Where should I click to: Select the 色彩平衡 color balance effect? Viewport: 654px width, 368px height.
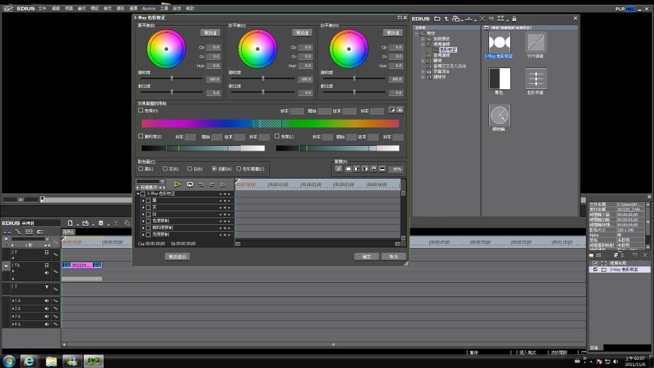click(535, 78)
